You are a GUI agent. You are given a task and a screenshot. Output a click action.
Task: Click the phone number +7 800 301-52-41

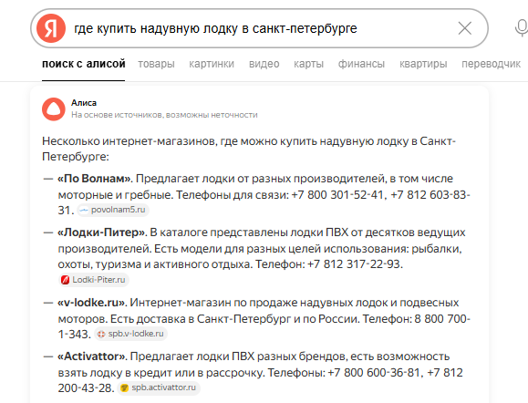click(x=337, y=194)
